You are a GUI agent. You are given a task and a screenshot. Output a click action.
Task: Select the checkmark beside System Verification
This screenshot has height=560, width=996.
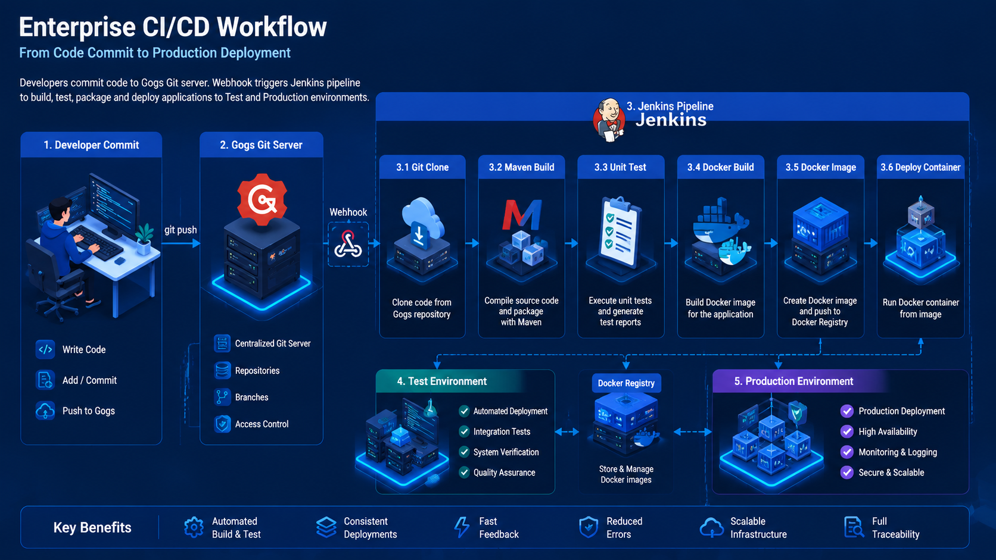pyautogui.click(x=464, y=452)
